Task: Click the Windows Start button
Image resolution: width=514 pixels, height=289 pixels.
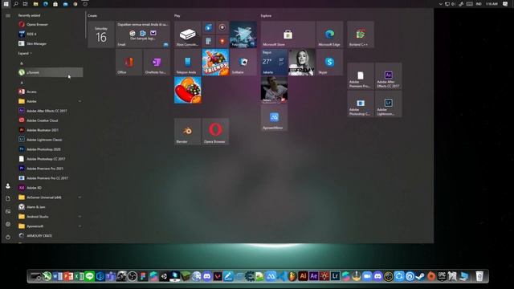Action: point(6,4)
